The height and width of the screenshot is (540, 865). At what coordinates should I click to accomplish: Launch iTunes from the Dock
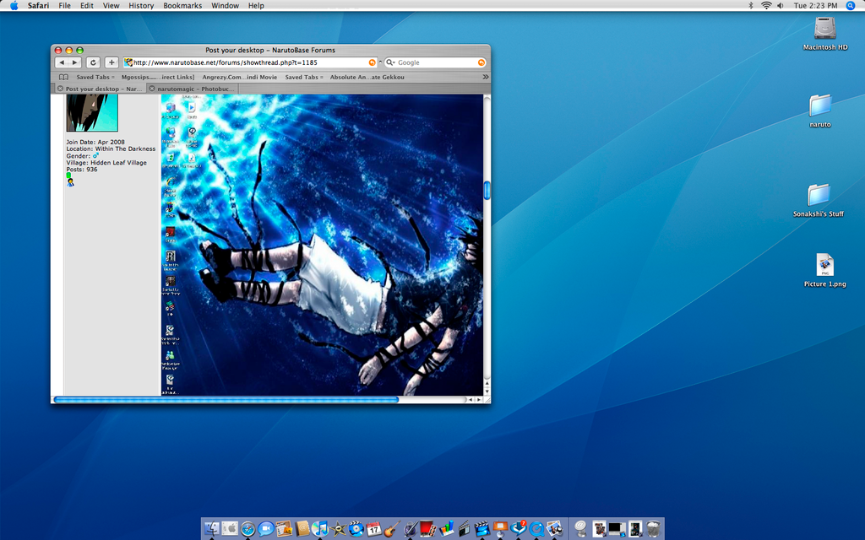click(320, 529)
